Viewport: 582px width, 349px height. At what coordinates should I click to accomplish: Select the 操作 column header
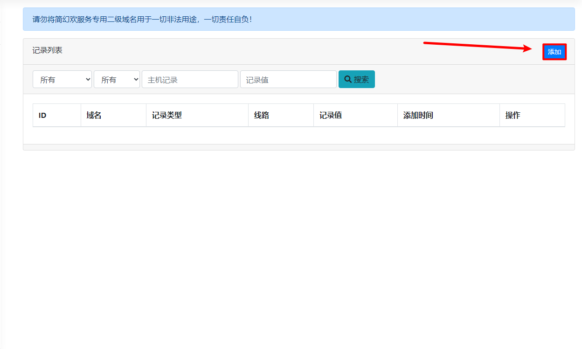point(513,116)
